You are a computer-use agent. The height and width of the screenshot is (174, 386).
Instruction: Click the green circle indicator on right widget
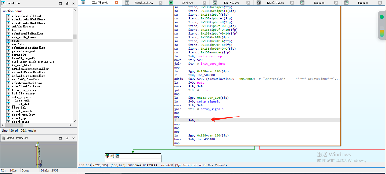tap(382, 17)
